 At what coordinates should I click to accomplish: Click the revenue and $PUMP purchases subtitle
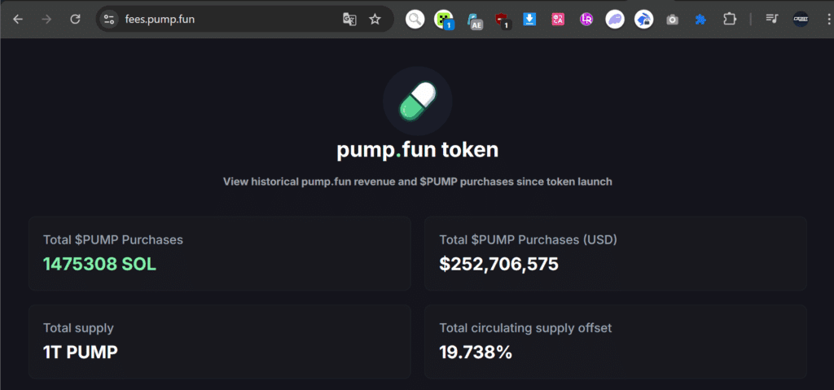(x=418, y=182)
